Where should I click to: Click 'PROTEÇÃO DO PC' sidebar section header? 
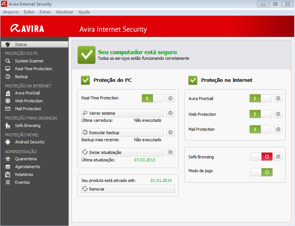pyautogui.click(x=22, y=53)
